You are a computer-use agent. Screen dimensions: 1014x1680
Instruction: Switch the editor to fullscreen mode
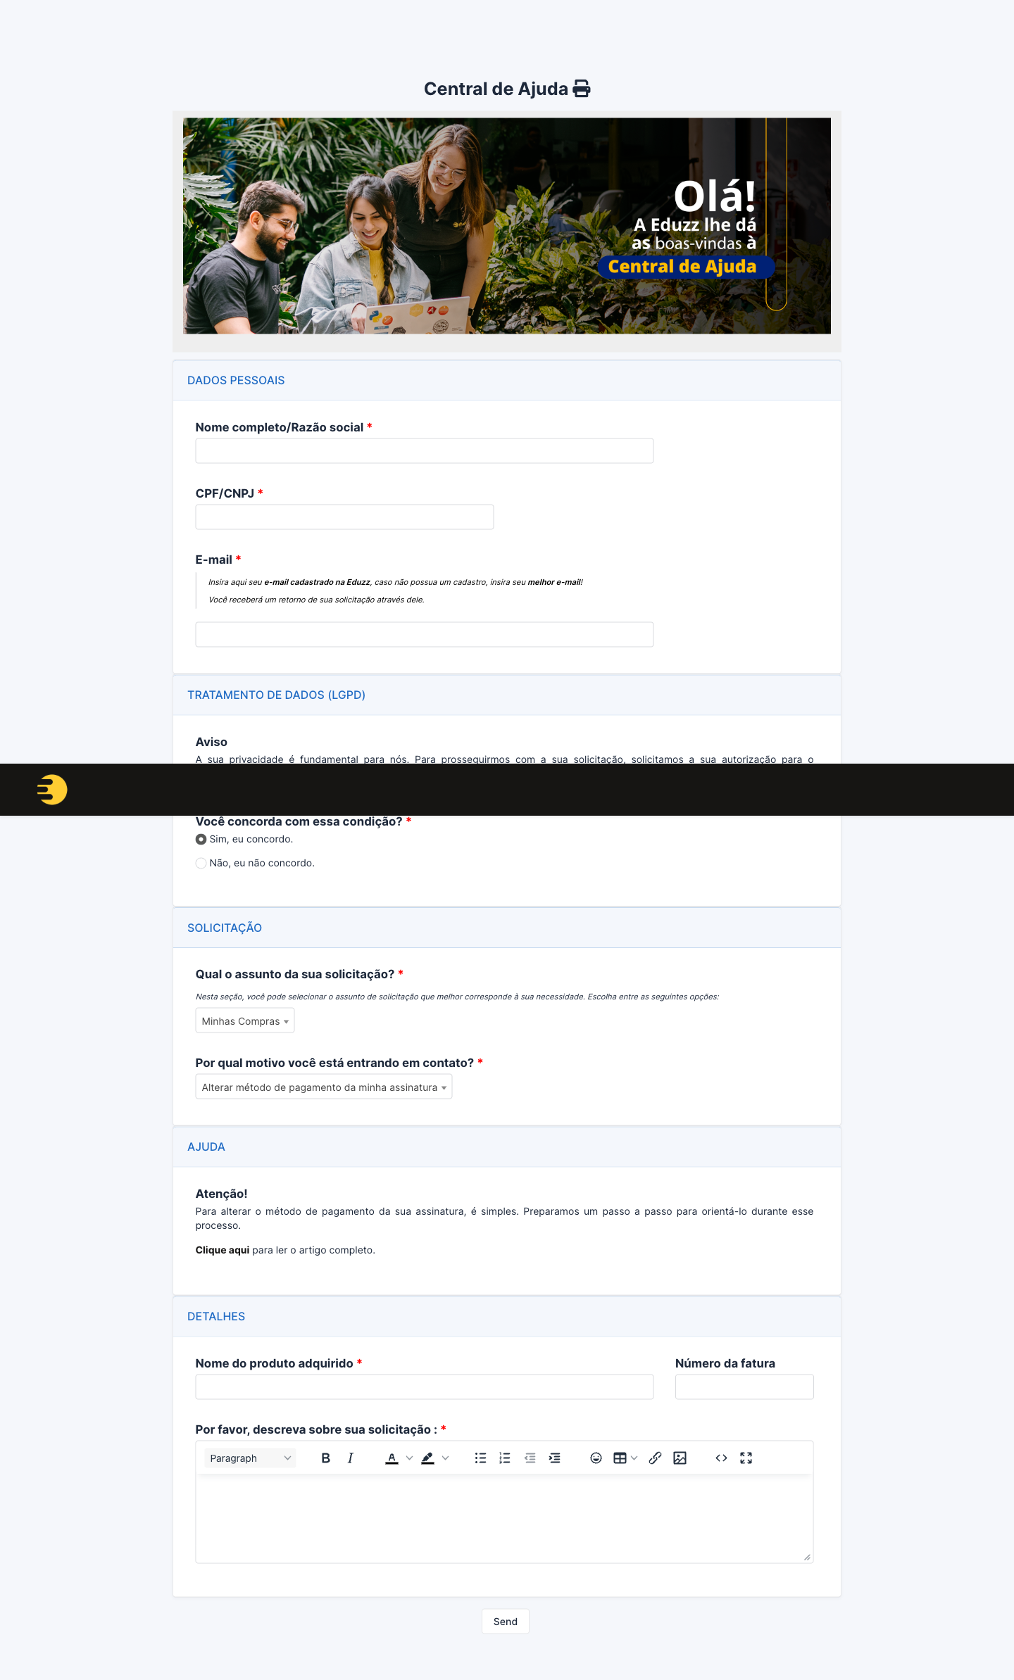tap(746, 1458)
